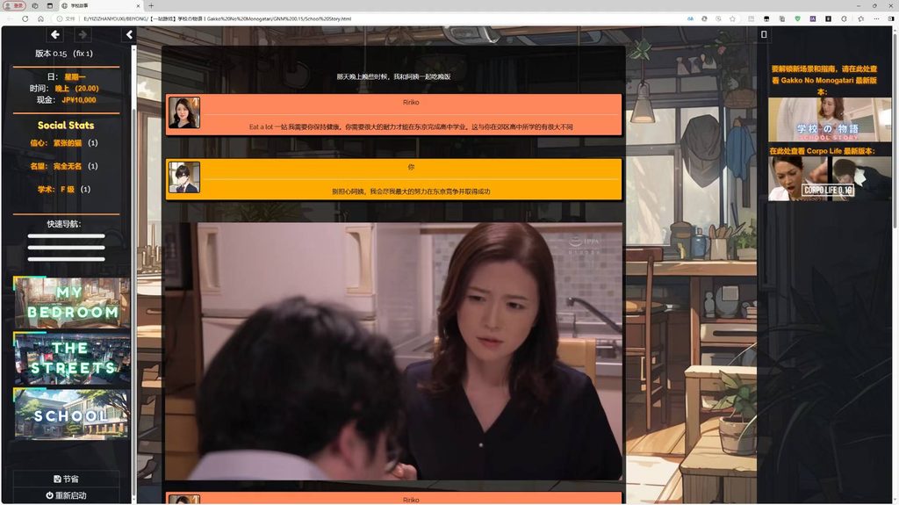Click the last black square extension icon
This screenshot has width=899, height=505.
pos(829,18)
